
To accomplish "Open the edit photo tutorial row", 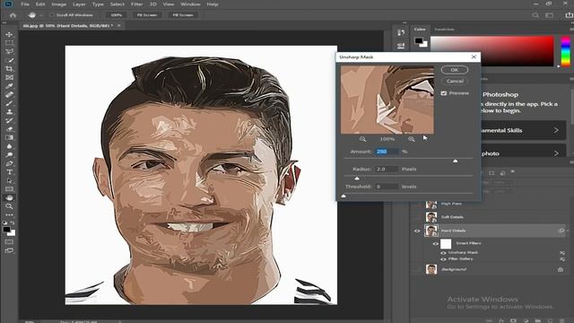I will point(524,153).
